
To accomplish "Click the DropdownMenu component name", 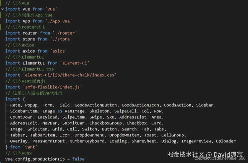I will 89,135.
